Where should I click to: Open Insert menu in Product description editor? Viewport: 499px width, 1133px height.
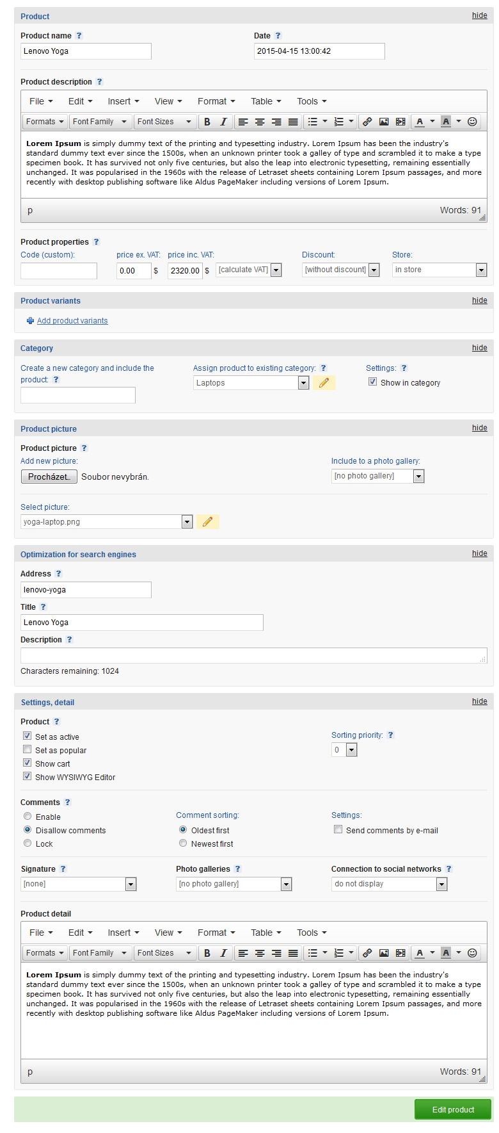pos(123,101)
